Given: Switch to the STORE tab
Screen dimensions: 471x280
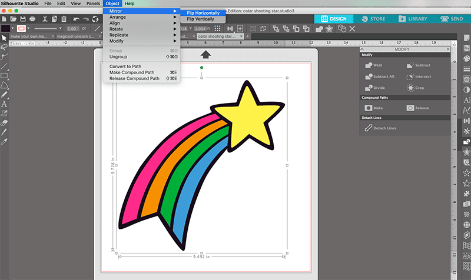Looking at the screenshot, I should 373,19.
